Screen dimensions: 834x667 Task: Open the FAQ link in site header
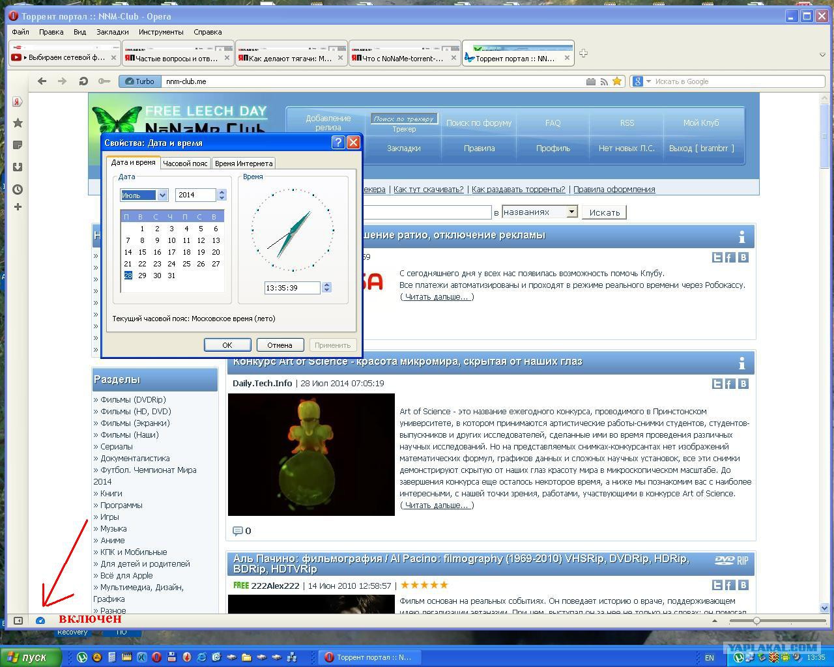click(x=553, y=122)
